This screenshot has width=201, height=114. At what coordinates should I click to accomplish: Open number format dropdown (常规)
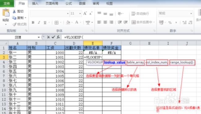tap(191, 14)
